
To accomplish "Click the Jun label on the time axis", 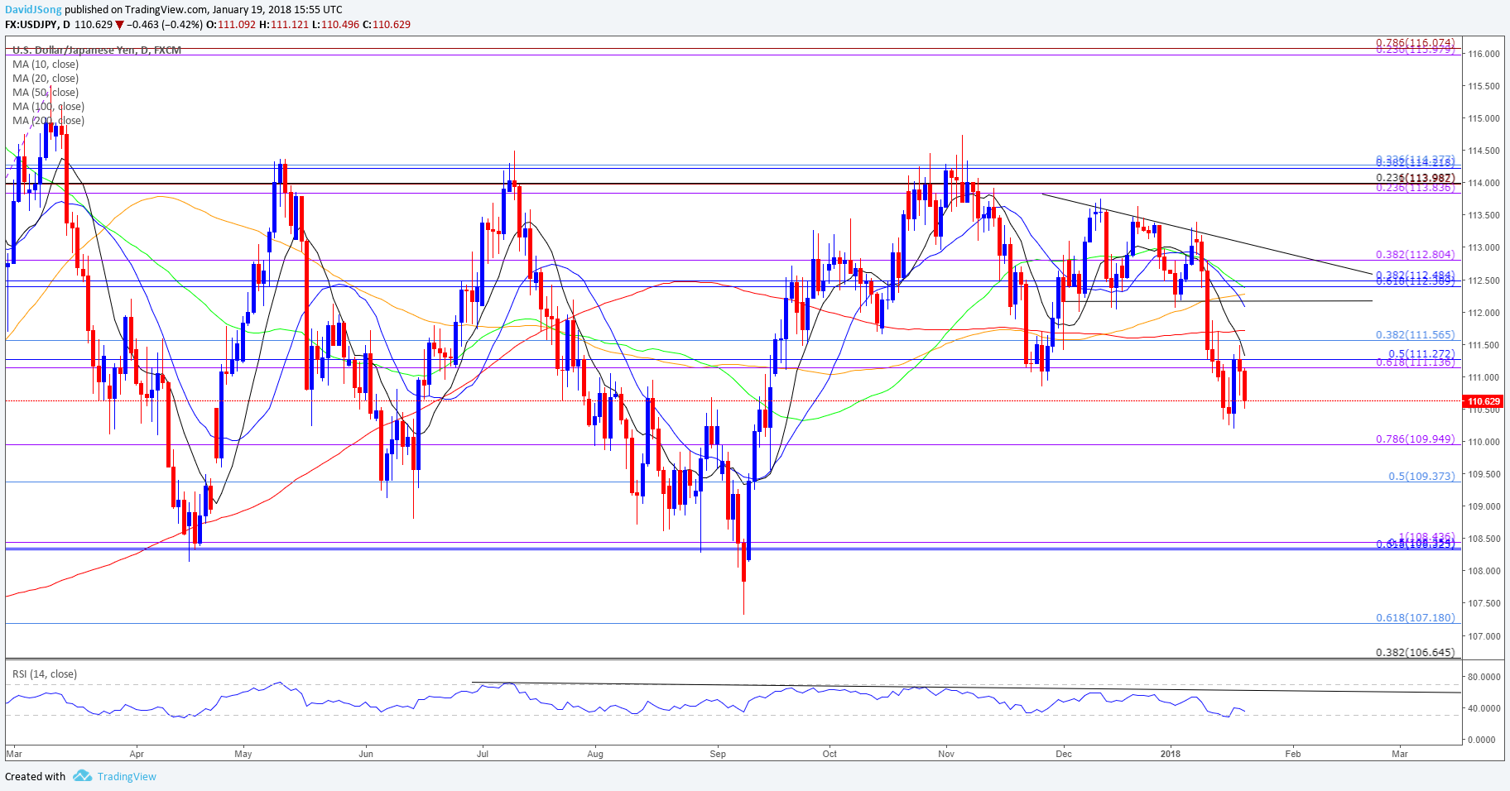I will click(366, 754).
